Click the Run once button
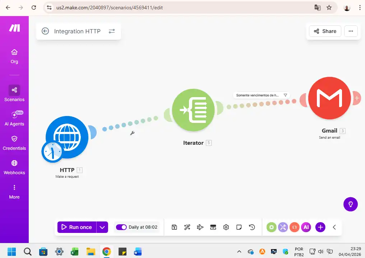The image size is (365, 258). coord(77,227)
